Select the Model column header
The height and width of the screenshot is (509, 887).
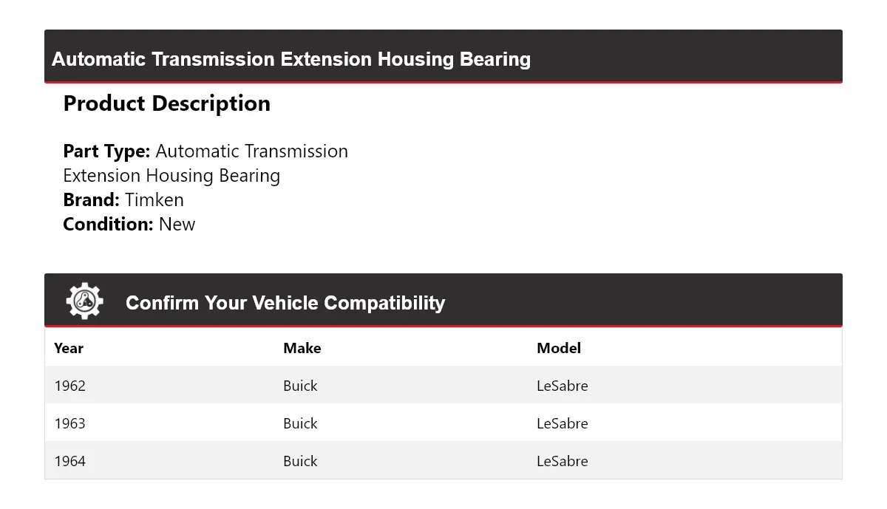coord(559,348)
